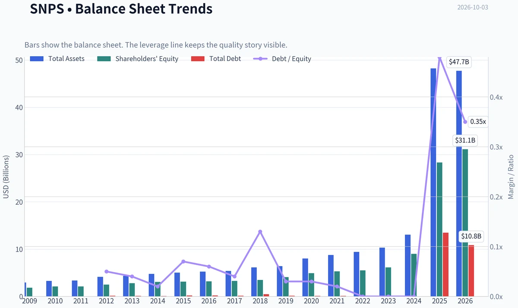This screenshot has height=308, width=518.
Task: Click the 2018 Debt / Equity peak marker
Action: pos(260,232)
